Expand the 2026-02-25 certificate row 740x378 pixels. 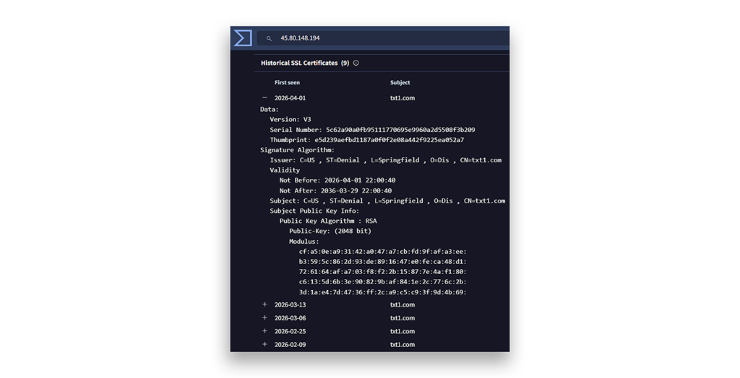coord(264,331)
